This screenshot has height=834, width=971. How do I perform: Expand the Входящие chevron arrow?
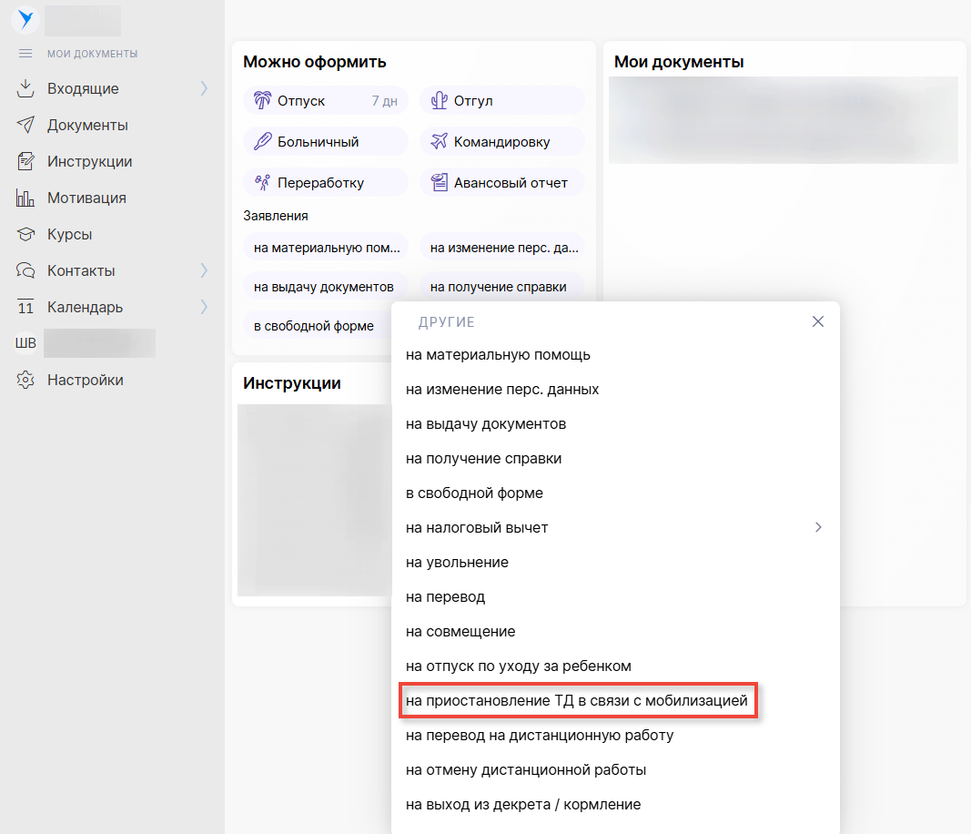tap(204, 89)
